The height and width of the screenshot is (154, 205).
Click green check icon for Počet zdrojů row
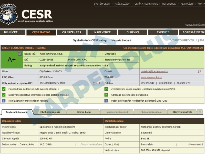(4, 89)
